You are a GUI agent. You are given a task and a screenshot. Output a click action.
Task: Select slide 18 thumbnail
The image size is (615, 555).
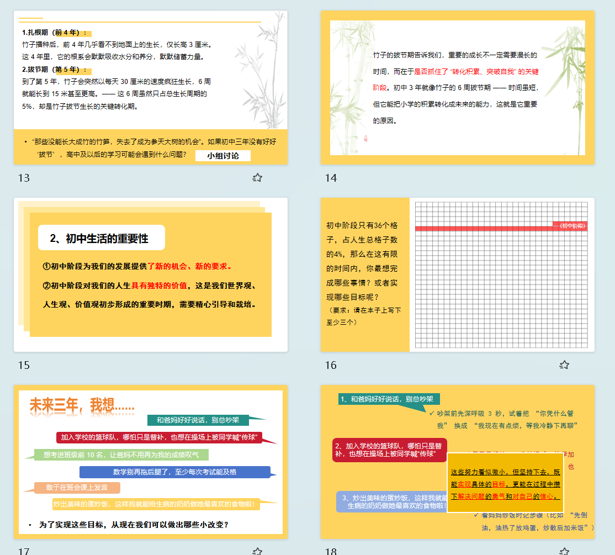pos(457,462)
